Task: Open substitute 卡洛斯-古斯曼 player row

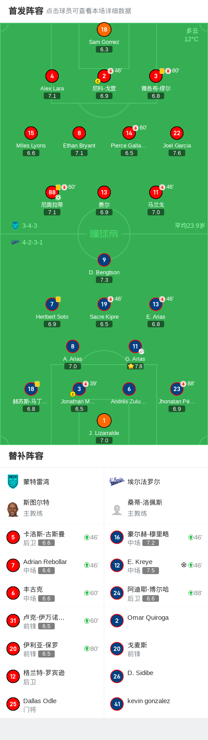Action: click(52, 538)
